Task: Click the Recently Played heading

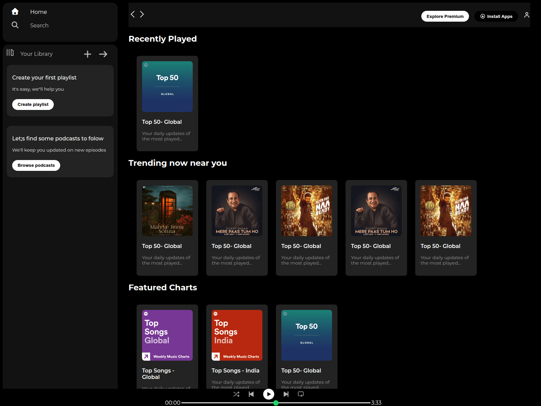Action: (163, 39)
